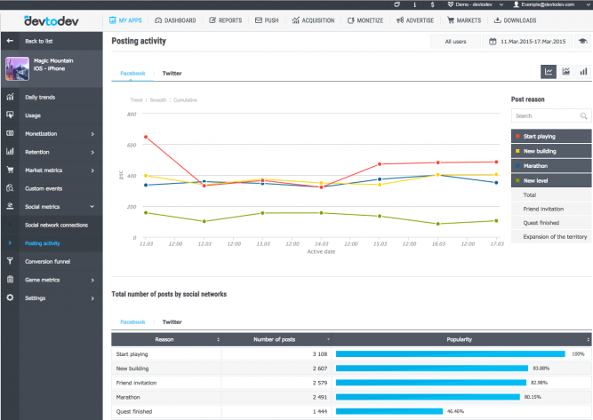This screenshot has height=420, width=593.
Task: Enable the Friend invitation series
Action: [551, 209]
